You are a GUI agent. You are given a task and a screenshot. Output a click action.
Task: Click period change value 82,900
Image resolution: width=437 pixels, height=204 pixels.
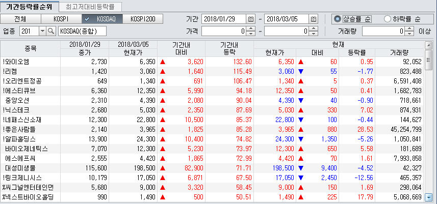pyautogui.click(x=193, y=168)
